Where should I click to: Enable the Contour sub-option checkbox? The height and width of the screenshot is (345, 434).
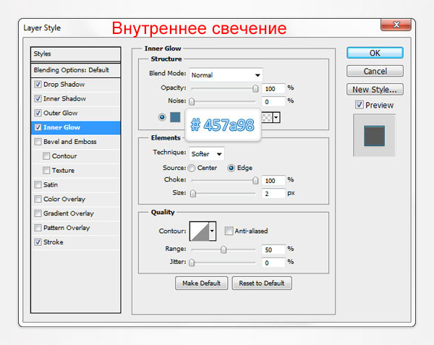pyautogui.click(x=46, y=156)
